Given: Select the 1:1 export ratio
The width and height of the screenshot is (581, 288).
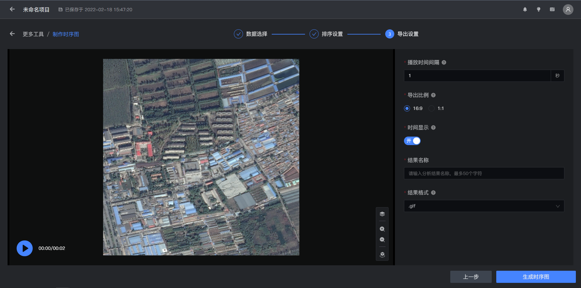Looking at the screenshot, I should 432,108.
